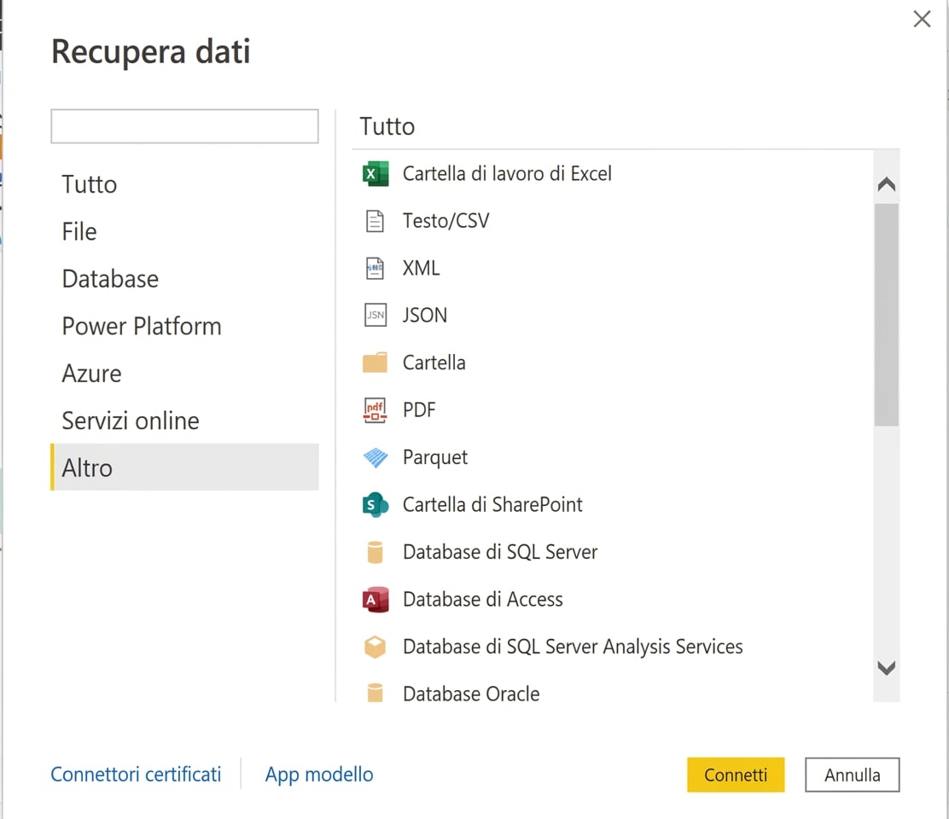
Task: Click the XML file icon
Action: point(376,269)
